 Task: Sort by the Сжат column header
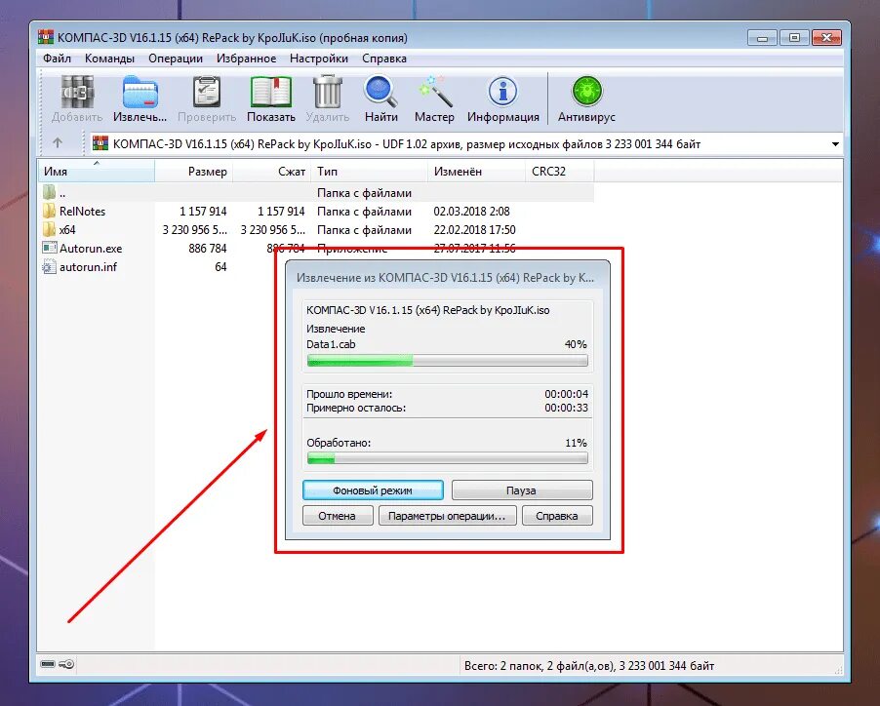point(271,172)
